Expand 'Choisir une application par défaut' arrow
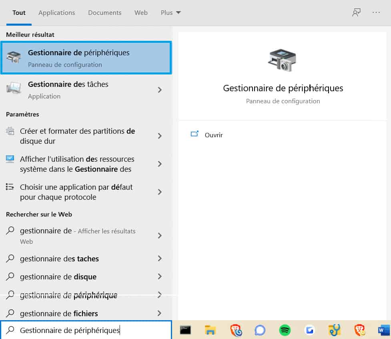Image resolution: width=391 pixels, height=339 pixels. pyautogui.click(x=160, y=192)
